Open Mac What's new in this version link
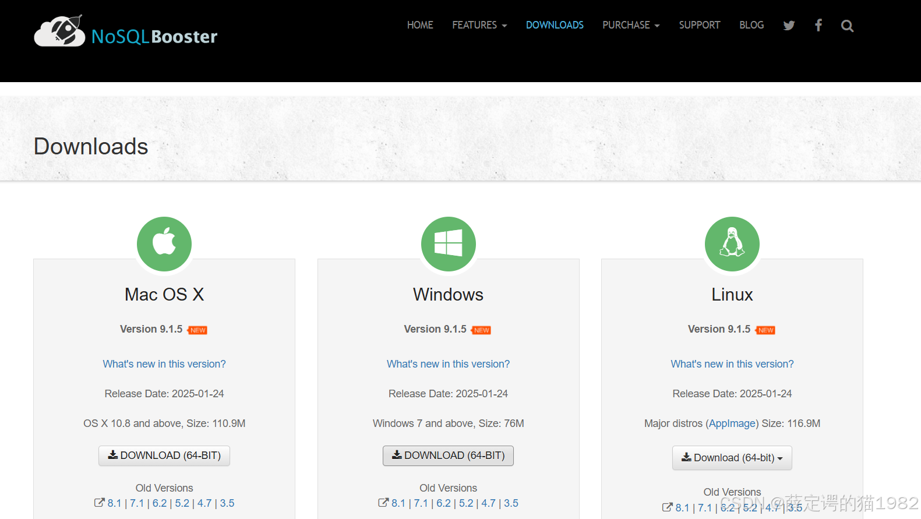The height and width of the screenshot is (519, 921). click(x=164, y=364)
